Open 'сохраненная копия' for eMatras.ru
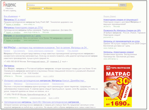149x110 pixels. point(32,76)
